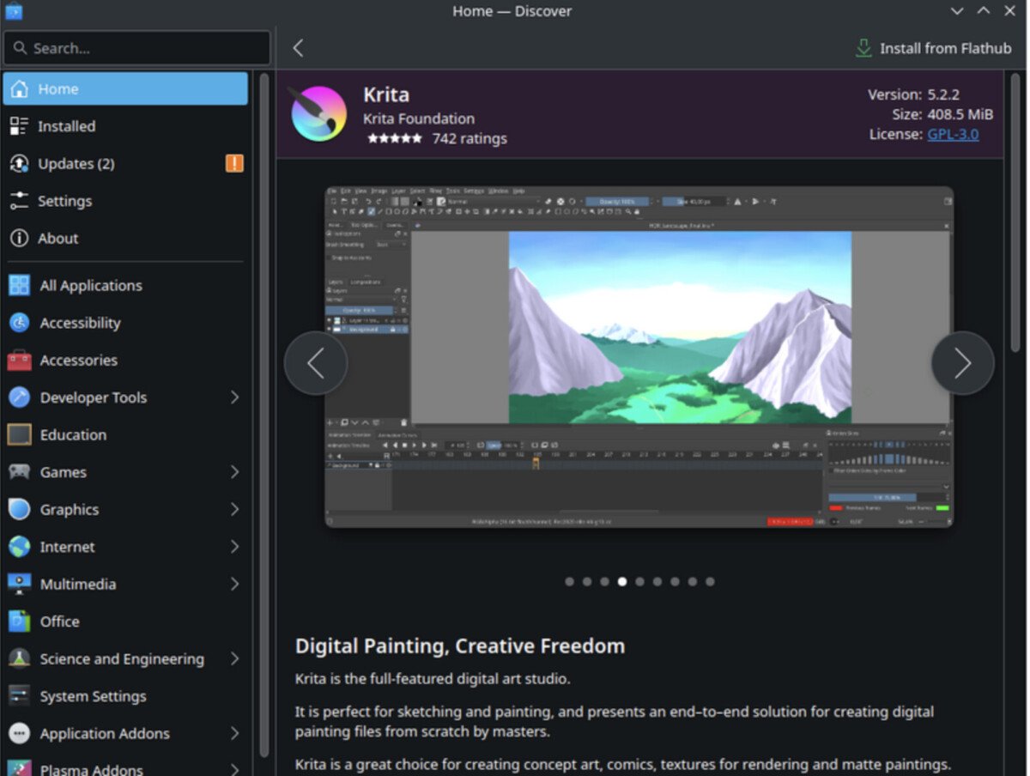Click Install from Flathub button

pos(933,48)
